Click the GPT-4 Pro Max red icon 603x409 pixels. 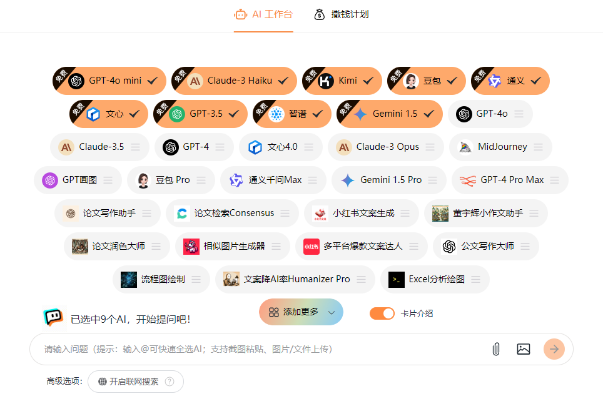pyautogui.click(x=468, y=180)
